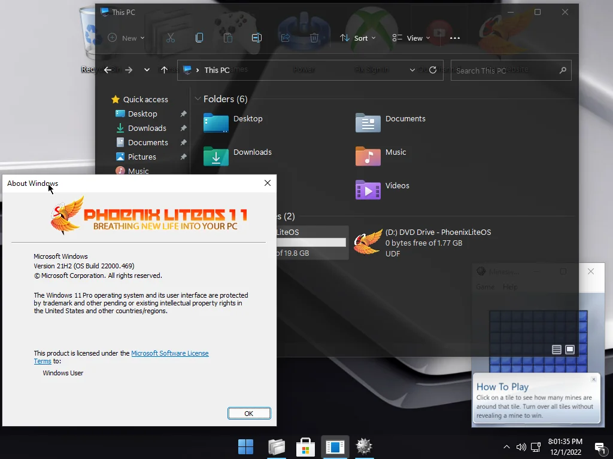Go back with the left arrow button
Image resolution: width=613 pixels, height=459 pixels.
[108, 70]
